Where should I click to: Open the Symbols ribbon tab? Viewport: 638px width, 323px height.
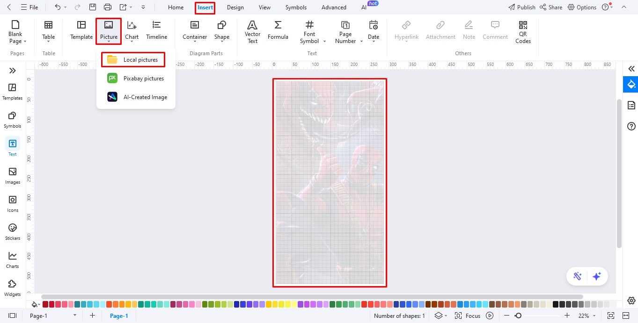pos(296,7)
